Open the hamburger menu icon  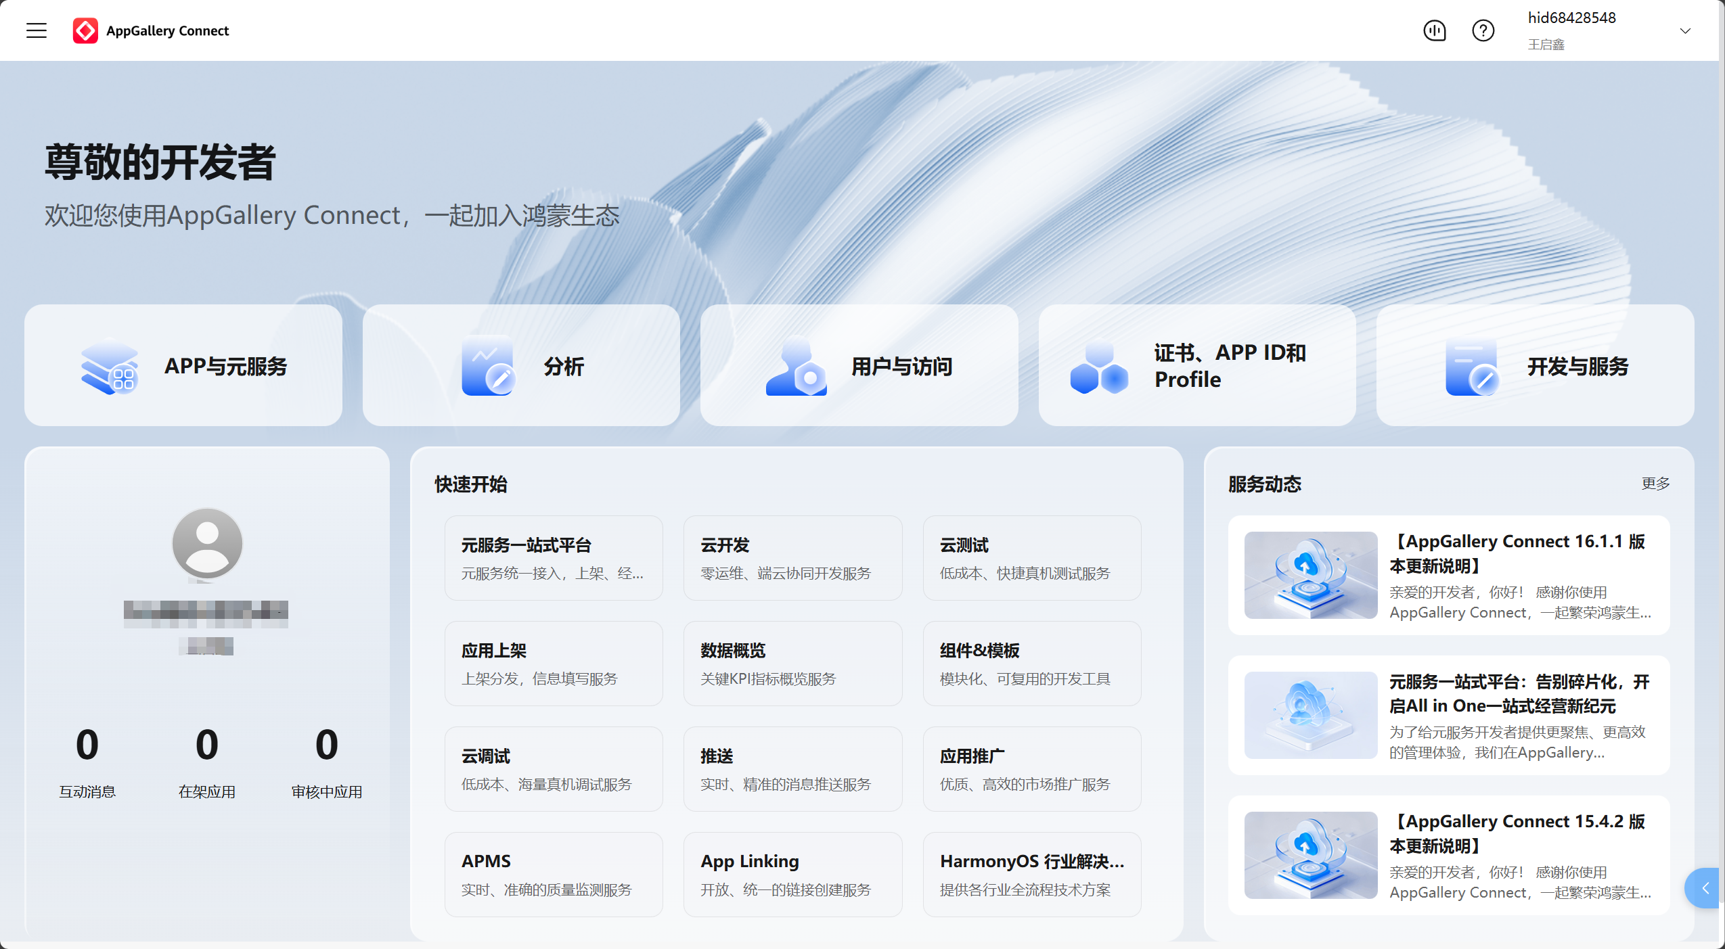(37, 30)
